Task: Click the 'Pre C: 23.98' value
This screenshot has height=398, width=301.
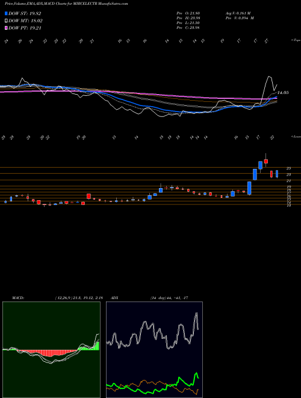Action: [188, 28]
